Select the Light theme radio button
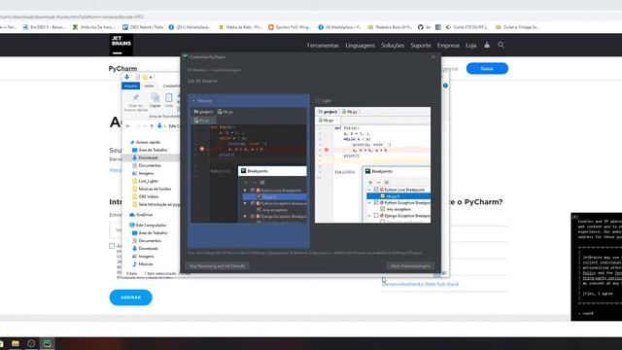The width and height of the screenshot is (622, 350). click(318, 101)
